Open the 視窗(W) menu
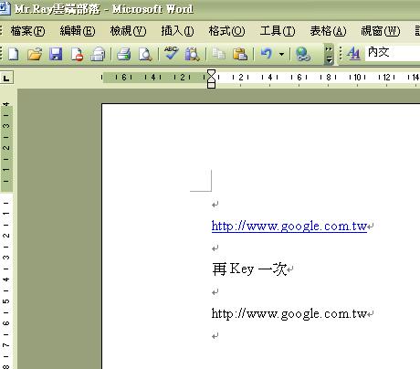The height and width of the screenshot is (369, 420). tap(381, 31)
